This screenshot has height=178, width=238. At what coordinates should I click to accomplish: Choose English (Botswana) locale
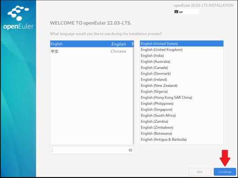tap(182, 133)
